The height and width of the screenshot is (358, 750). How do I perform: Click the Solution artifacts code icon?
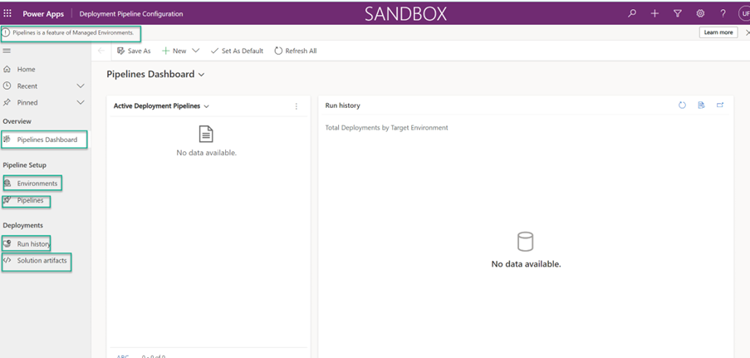pos(7,261)
